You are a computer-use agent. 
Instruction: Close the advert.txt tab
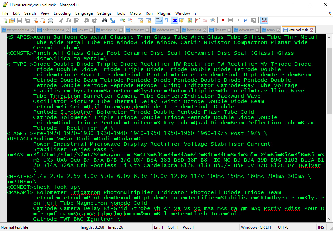coord(257,30)
